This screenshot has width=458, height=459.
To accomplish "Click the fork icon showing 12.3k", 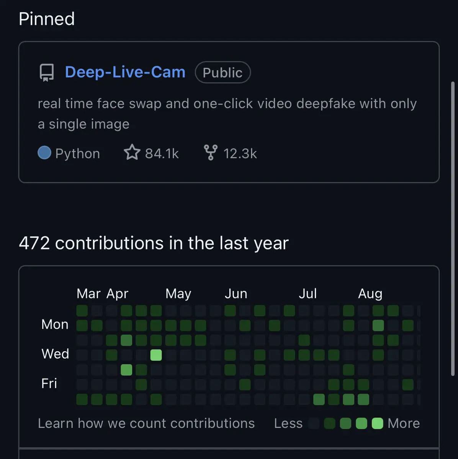I will 211,153.
